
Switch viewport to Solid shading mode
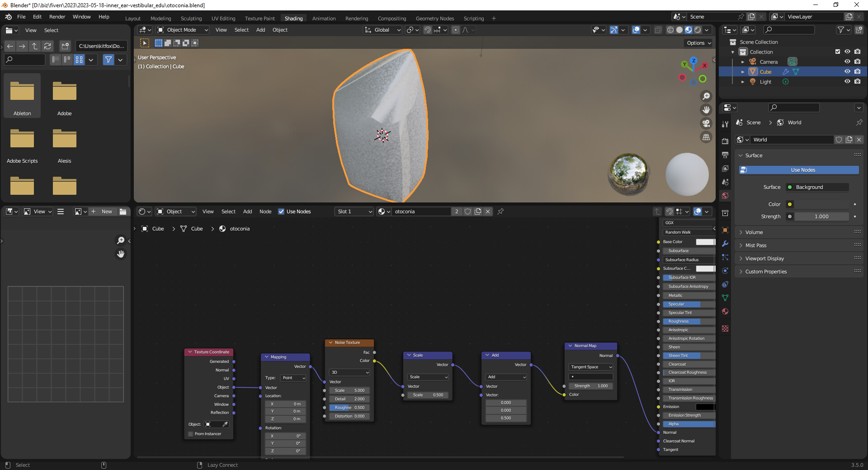pyautogui.click(x=679, y=30)
